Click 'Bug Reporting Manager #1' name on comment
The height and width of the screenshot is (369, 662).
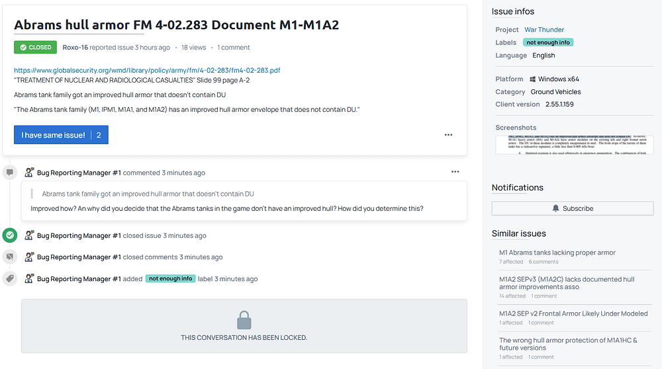tap(79, 173)
